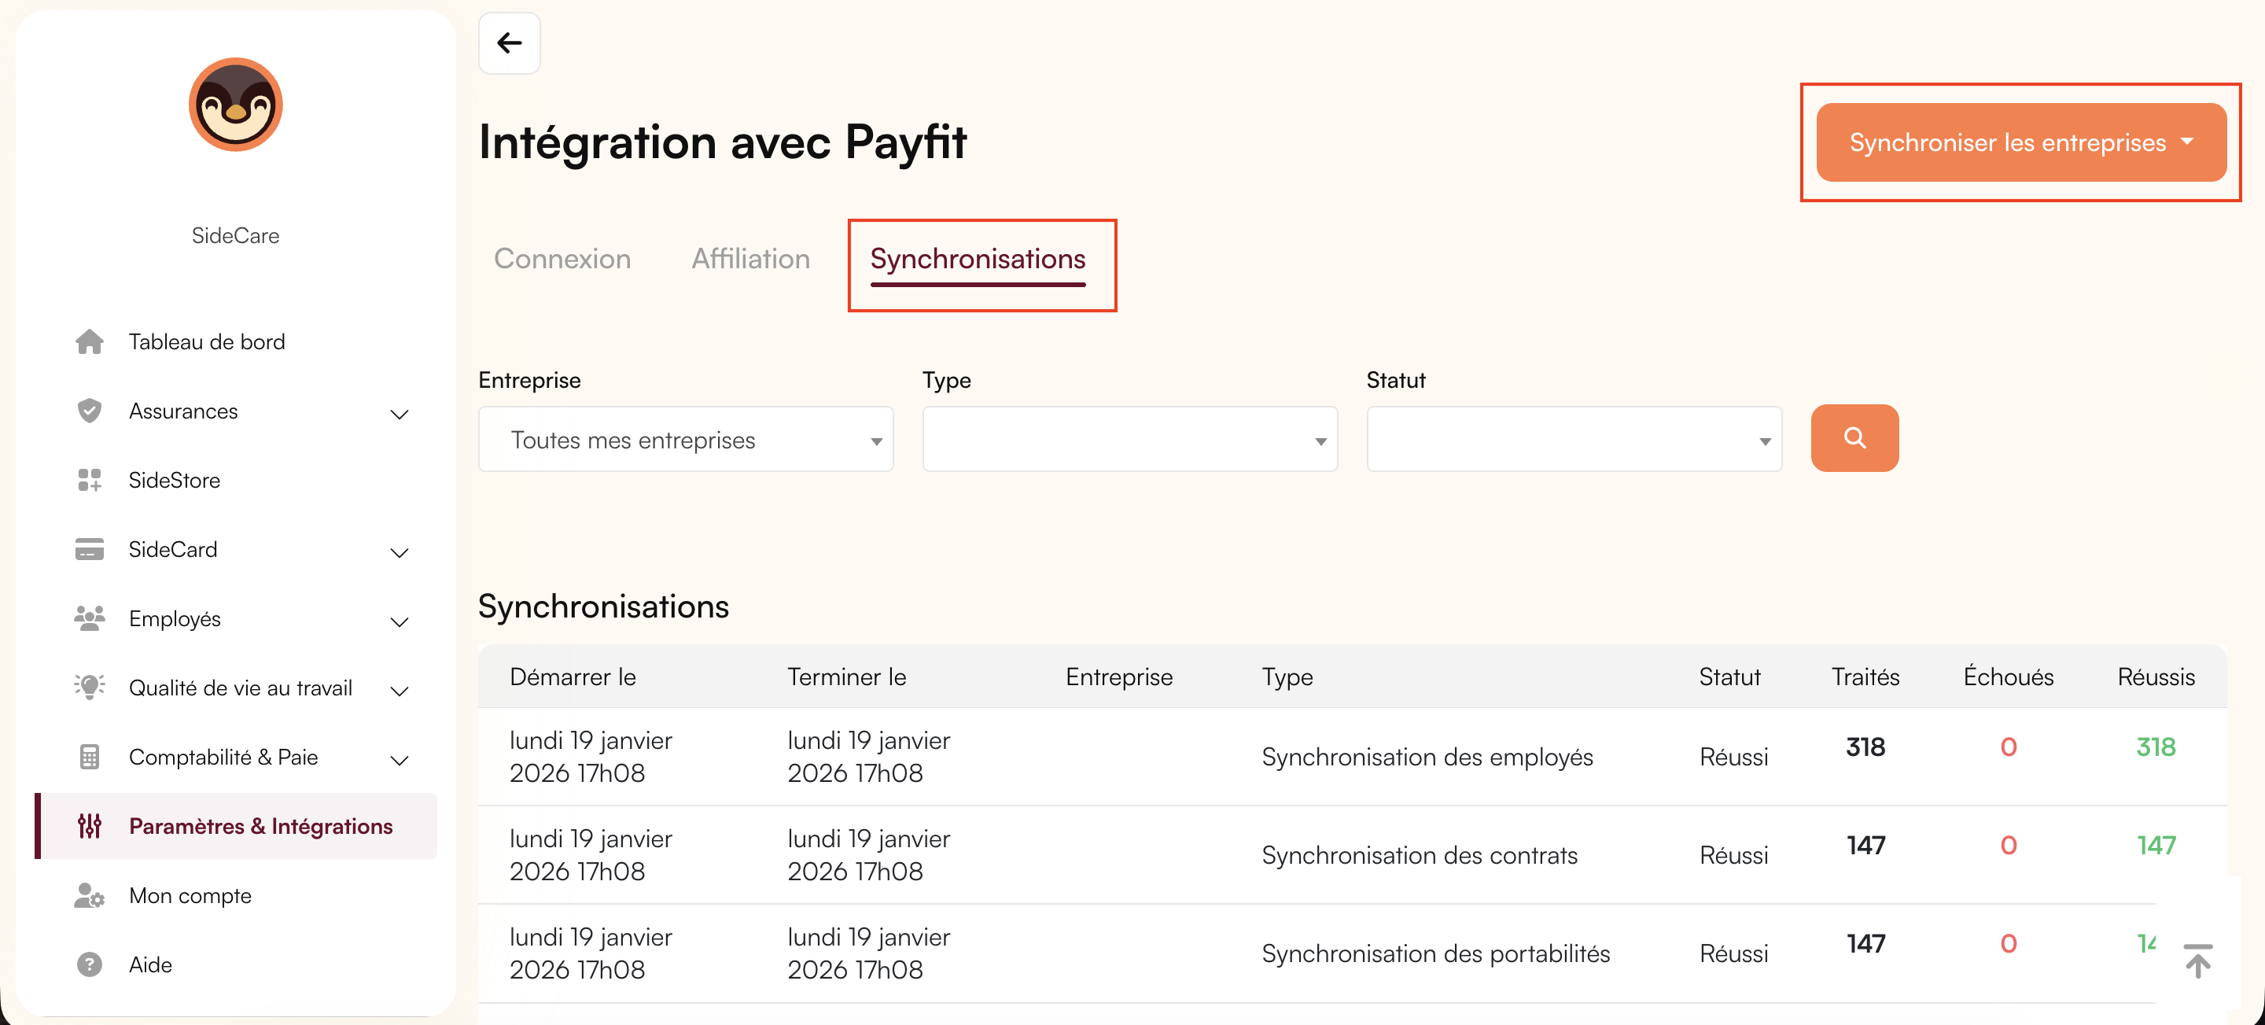
Task: Click the Intégration avec Payfit heading
Action: coord(722,142)
